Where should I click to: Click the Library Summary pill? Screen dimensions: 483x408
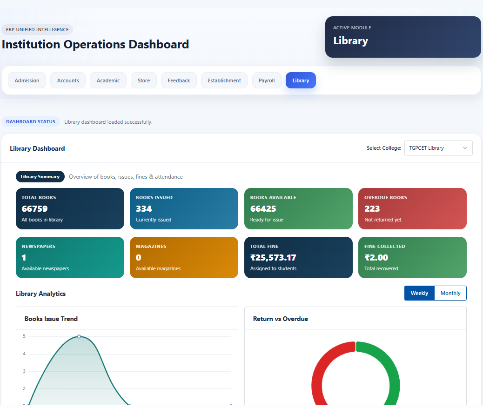pos(40,177)
